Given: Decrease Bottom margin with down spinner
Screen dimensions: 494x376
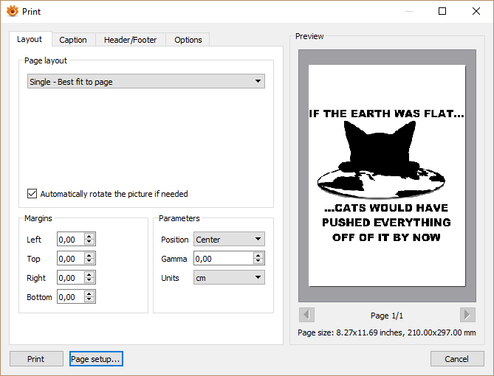Looking at the screenshot, I should tap(89, 300).
